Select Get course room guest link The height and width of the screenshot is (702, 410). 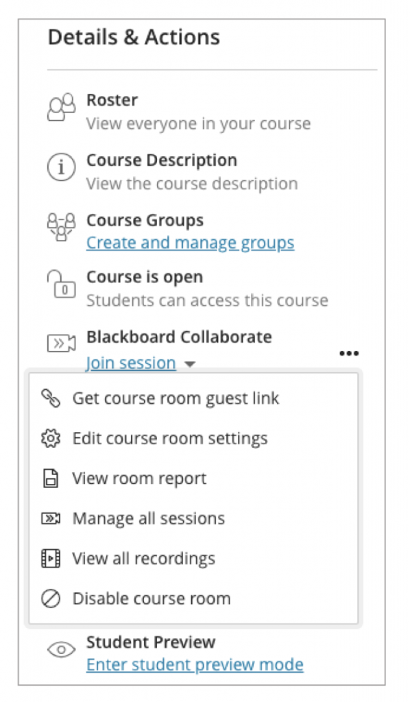pyautogui.click(x=176, y=398)
